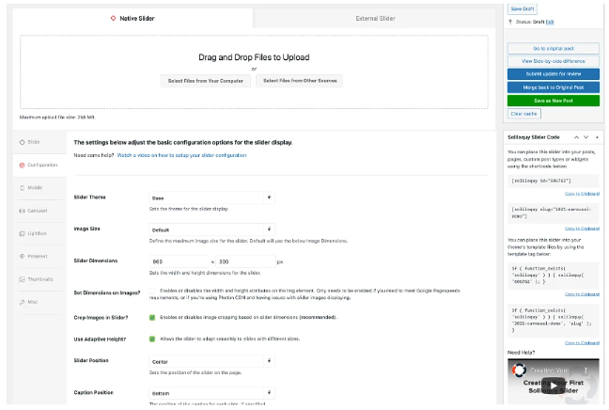The image size is (609, 410).
Task: Move Soliloquy Slider Code panel down
Action: (586, 137)
